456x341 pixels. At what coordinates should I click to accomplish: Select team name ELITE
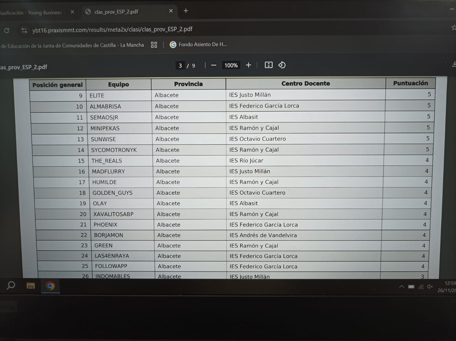coord(97,95)
